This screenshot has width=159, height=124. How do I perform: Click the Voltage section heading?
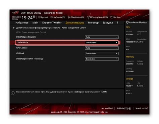coord(129,79)
